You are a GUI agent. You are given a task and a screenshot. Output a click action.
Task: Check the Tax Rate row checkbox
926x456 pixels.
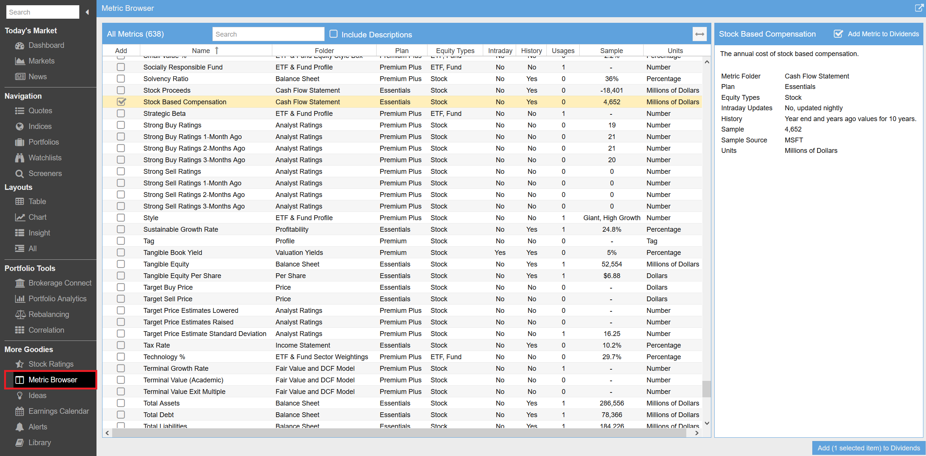point(121,345)
